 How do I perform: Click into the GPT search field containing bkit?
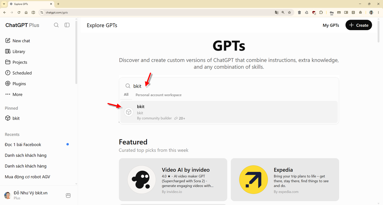pos(229,86)
